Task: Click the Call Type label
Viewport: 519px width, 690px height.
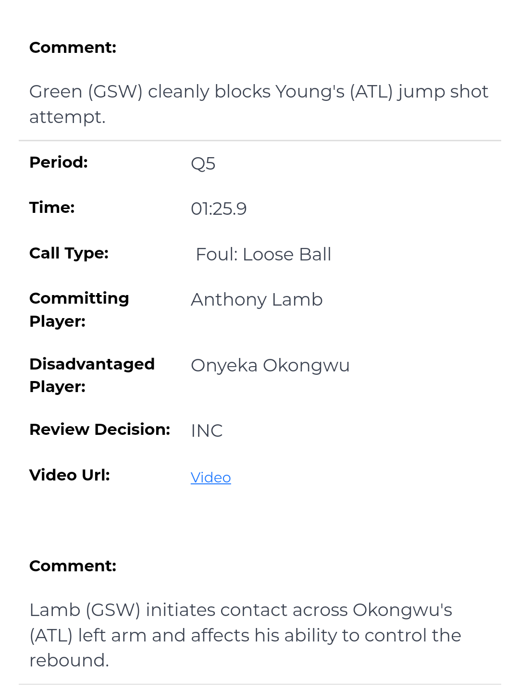Action: click(69, 253)
